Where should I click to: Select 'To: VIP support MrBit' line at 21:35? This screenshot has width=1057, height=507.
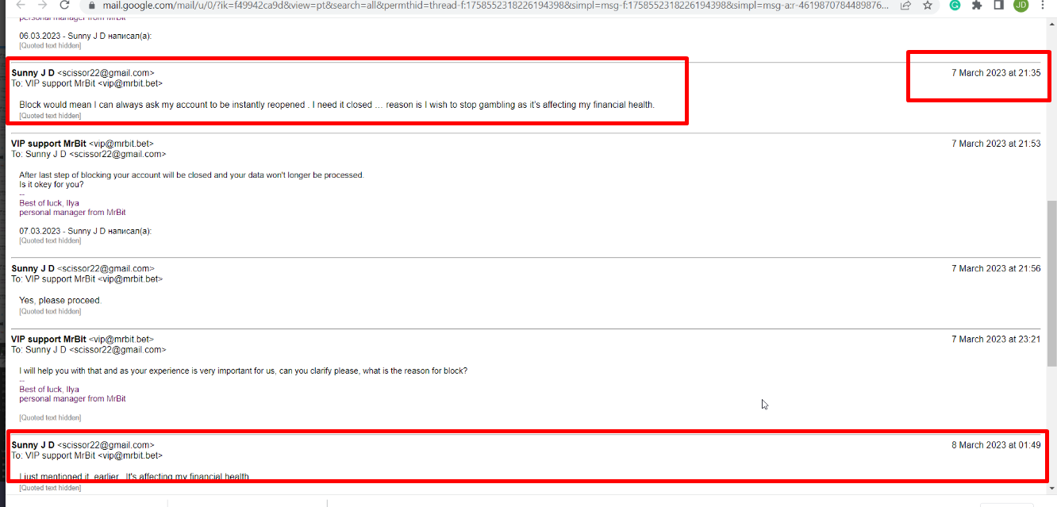pyautogui.click(x=86, y=83)
